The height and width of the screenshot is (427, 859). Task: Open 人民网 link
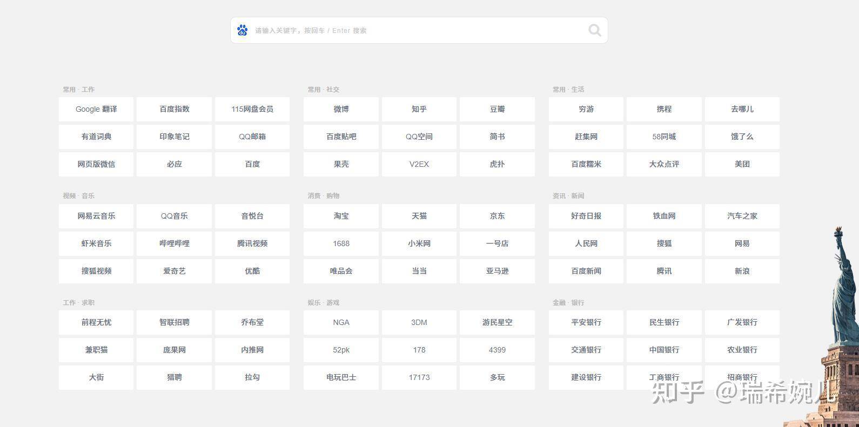tap(586, 243)
